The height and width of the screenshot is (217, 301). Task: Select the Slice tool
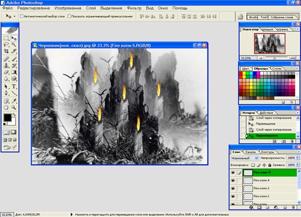pos(14,51)
